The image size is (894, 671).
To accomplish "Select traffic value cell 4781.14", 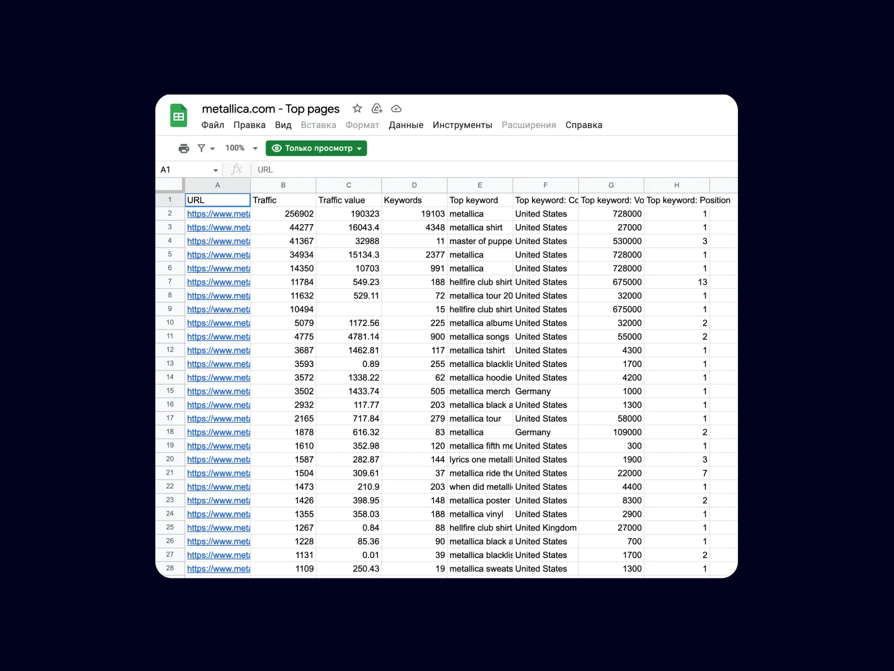I will pos(349,337).
